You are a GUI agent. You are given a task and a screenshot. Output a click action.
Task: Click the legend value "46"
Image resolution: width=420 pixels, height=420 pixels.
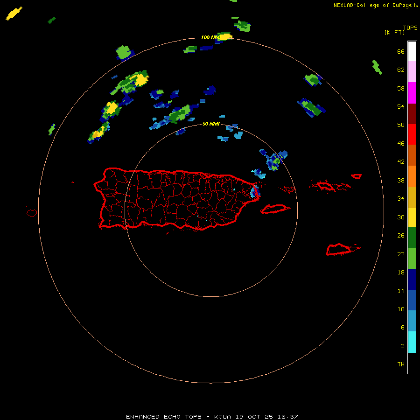(401, 144)
